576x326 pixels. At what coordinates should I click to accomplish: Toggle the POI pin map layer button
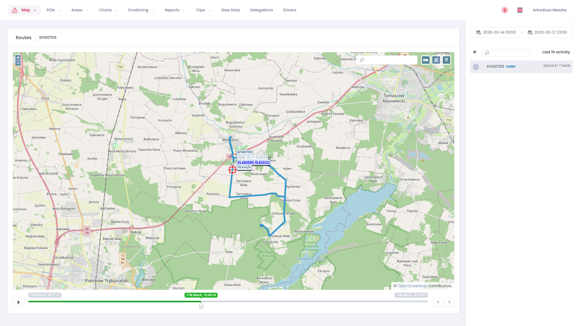click(446, 60)
